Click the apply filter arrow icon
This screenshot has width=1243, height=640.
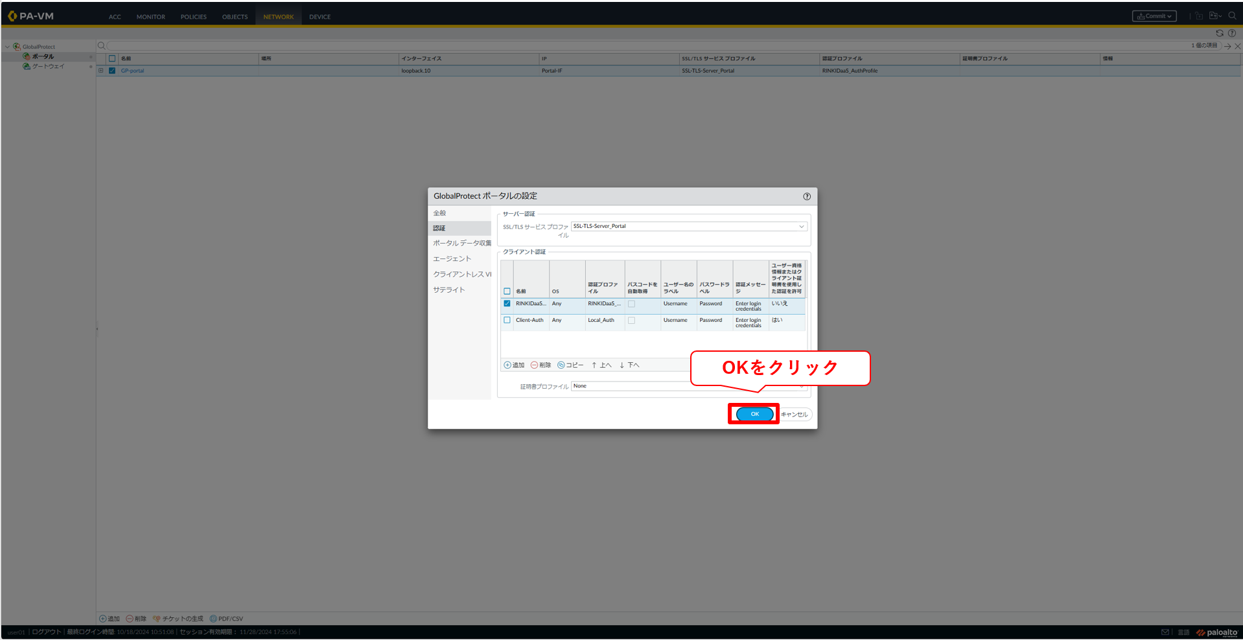point(1227,46)
